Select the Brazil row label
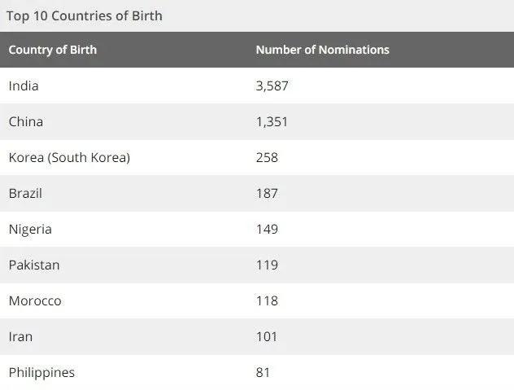This screenshot has height=390, width=514. point(25,193)
